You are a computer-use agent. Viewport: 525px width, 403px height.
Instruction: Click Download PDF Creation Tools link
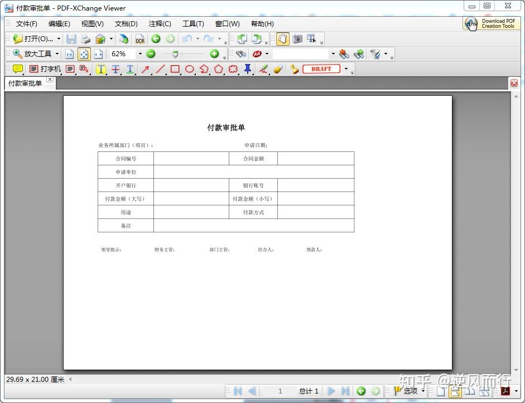click(492, 24)
